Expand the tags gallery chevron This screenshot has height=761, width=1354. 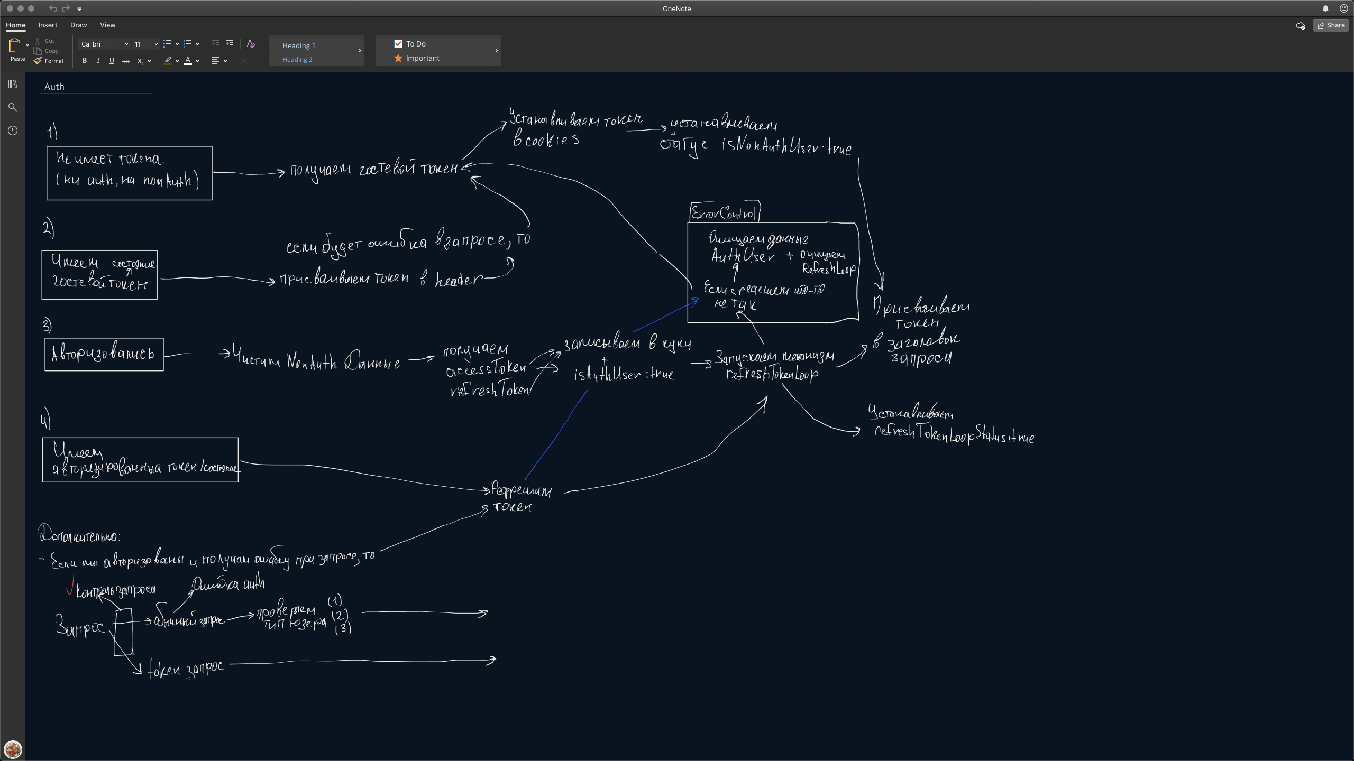497,51
